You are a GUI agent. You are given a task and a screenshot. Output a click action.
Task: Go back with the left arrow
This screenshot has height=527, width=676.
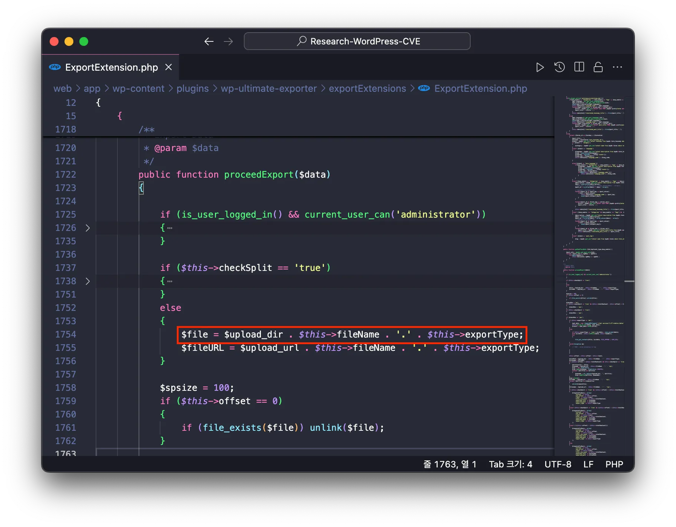click(x=209, y=41)
